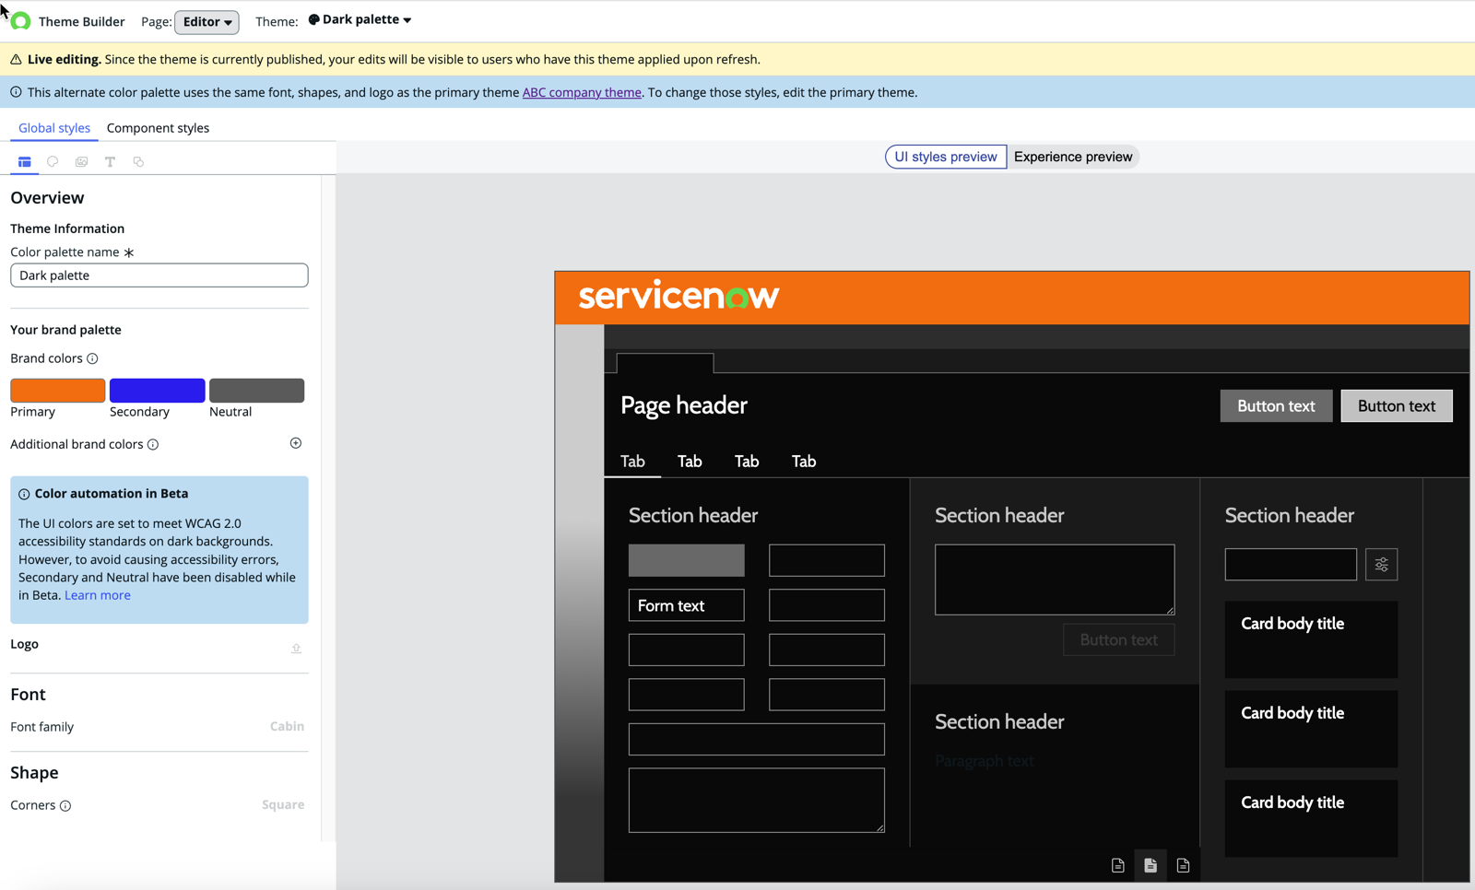Click the servicenow logo in preview header
The height and width of the screenshot is (890, 1475).
pos(678,296)
